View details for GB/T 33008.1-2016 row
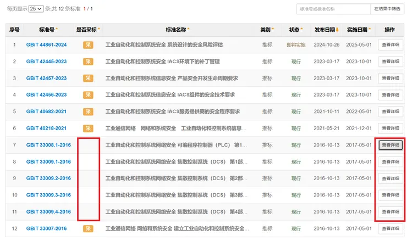 tap(391, 145)
